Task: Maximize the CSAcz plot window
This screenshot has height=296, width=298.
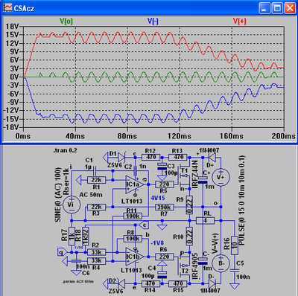Action: [x=277, y=8]
